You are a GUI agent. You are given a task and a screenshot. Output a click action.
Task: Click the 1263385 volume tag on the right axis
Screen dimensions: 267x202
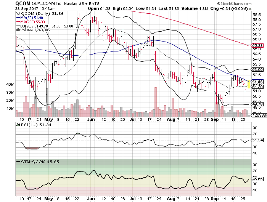(x=259, y=115)
